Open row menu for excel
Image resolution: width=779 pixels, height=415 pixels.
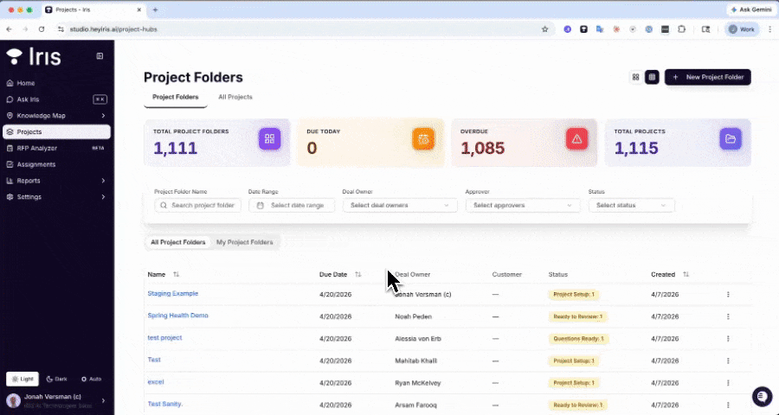728,383
